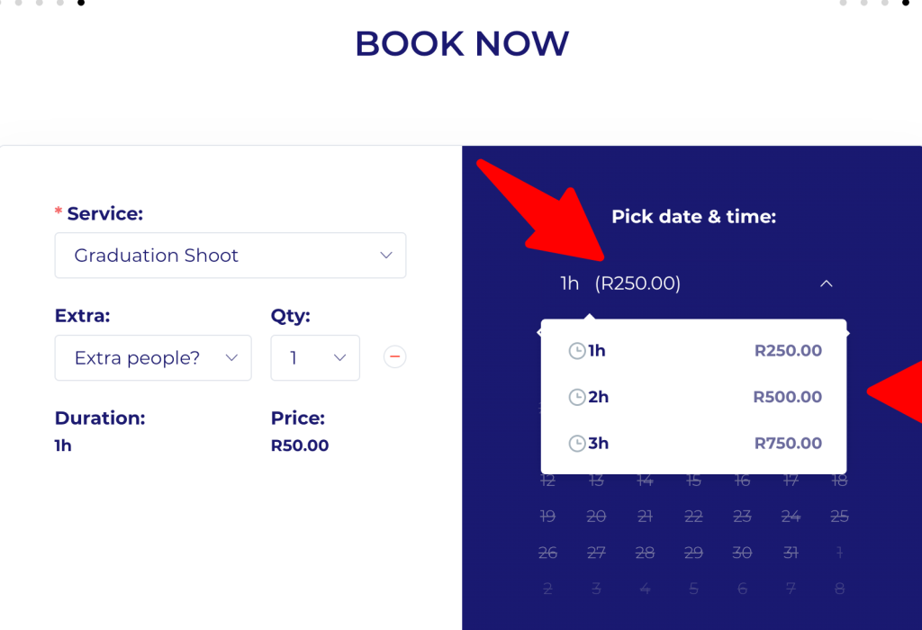The width and height of the screenshot is (922, 630).
Task: Click the dark carousel dot at top left
Action: tap(81, 3)
